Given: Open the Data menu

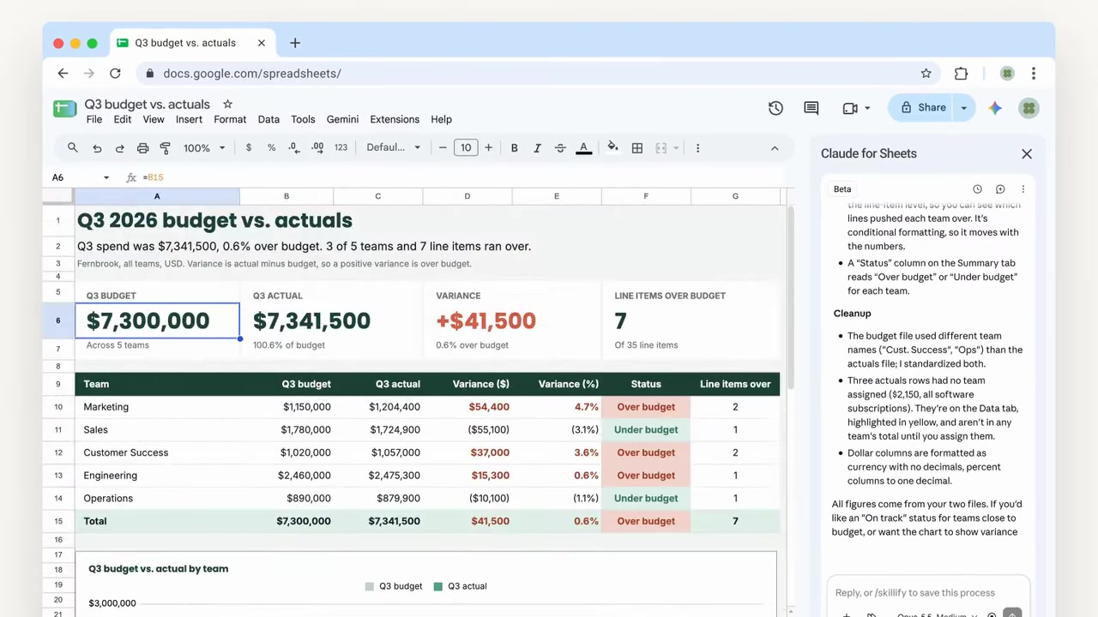Looking at the screenshot, I should (x=268, y=119).
